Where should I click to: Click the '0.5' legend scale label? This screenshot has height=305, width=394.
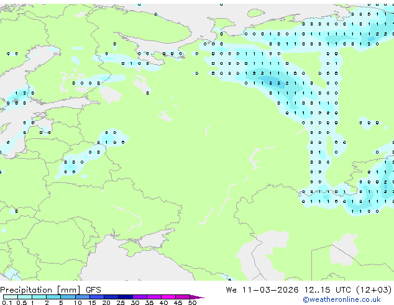22,303
